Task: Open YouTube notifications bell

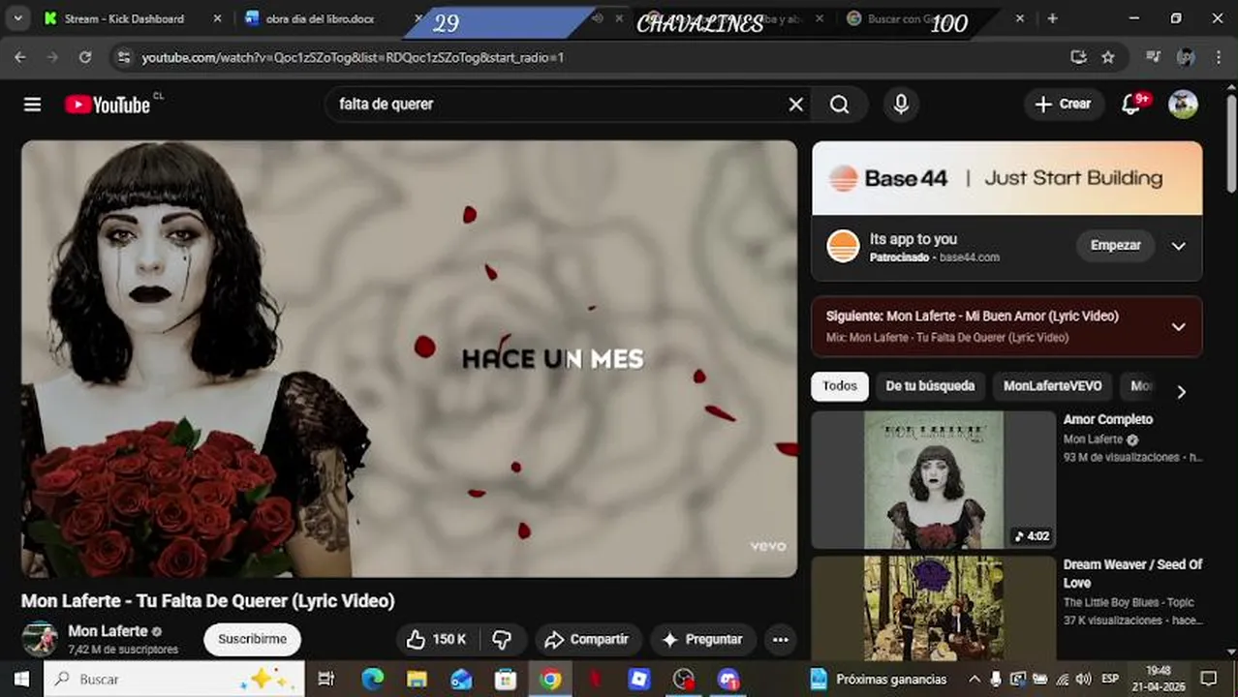Action: [x=1130, y=105]
